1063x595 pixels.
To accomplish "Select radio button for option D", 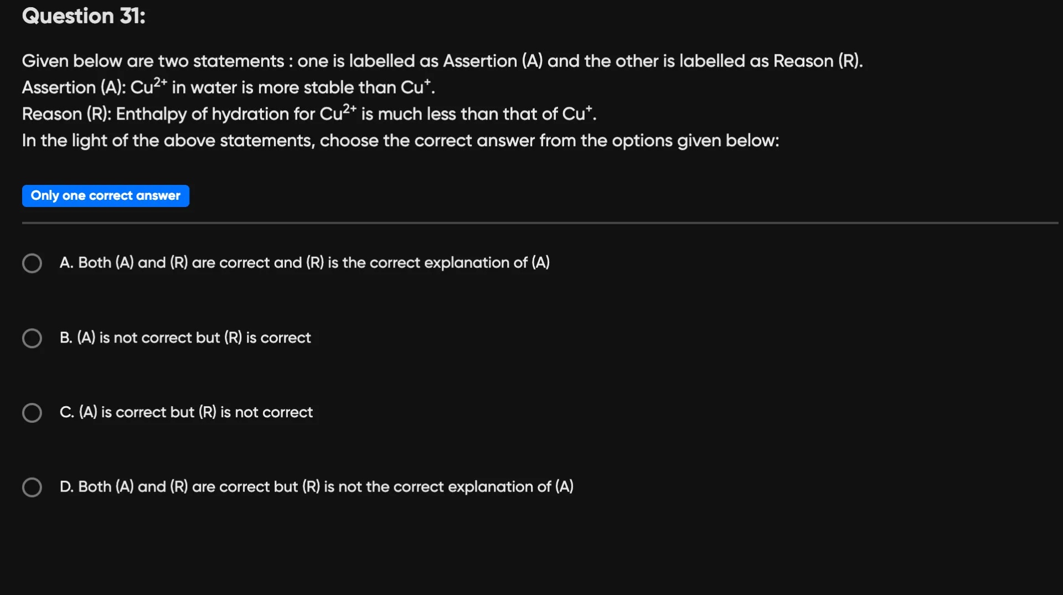I will tap(32, 487).
